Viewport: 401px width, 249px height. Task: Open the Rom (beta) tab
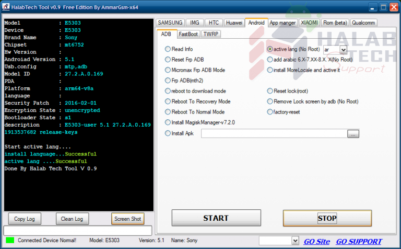(335, 23)
